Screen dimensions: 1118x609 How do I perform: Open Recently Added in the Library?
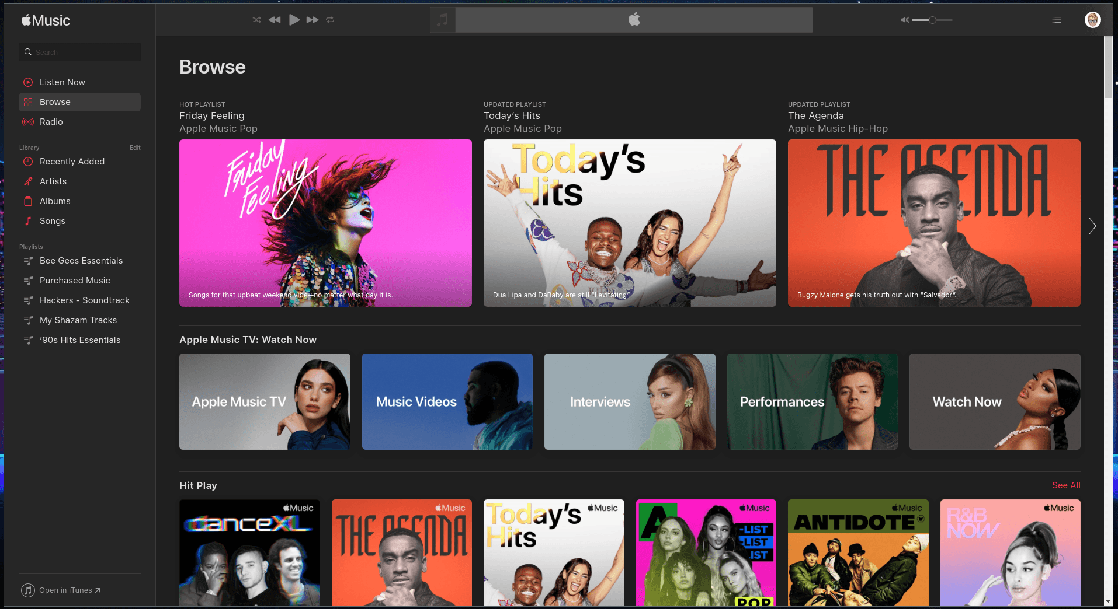(72, 162)
